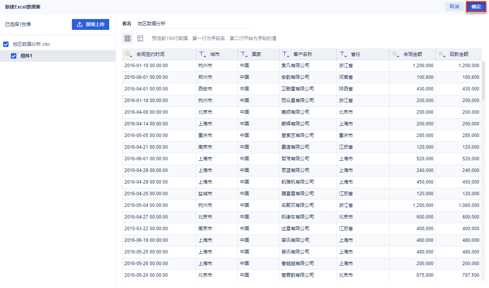Open the text type icon for 客户名称 column

(x=286, y=54)
